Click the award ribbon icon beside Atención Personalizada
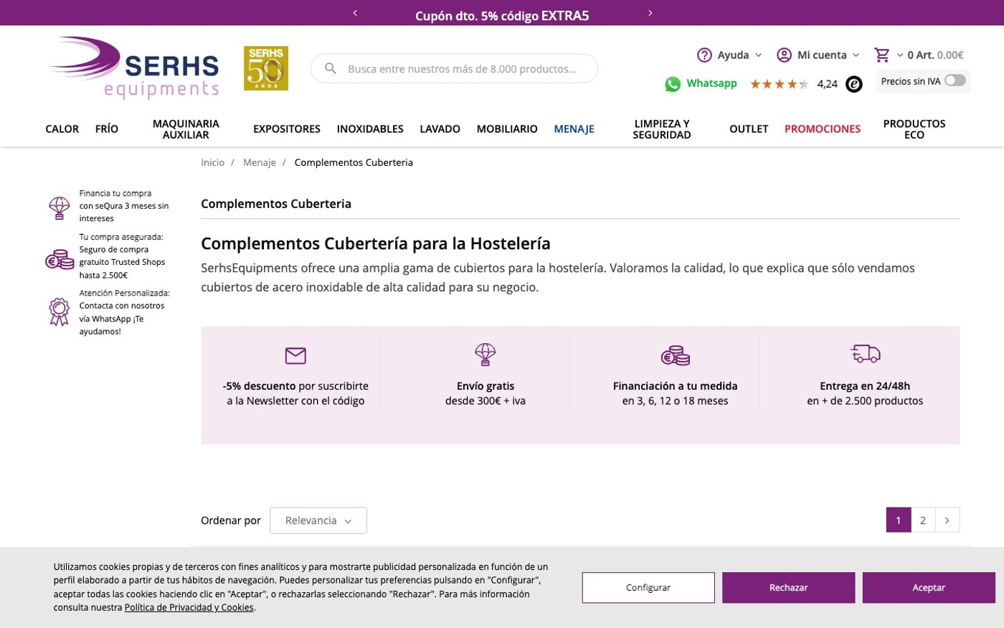The height and width of the screenshot is (628, 1004). click(59, 311)
